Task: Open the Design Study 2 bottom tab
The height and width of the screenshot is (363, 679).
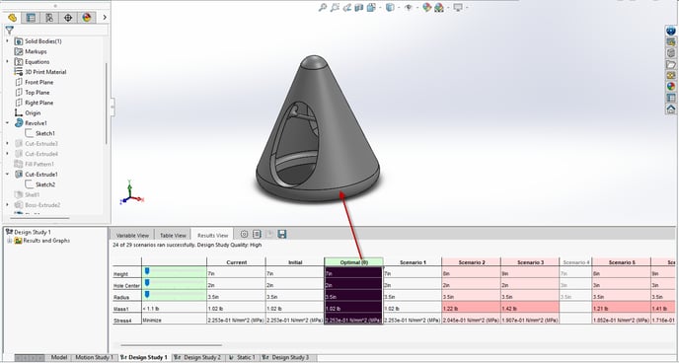Action: [198, 357]
